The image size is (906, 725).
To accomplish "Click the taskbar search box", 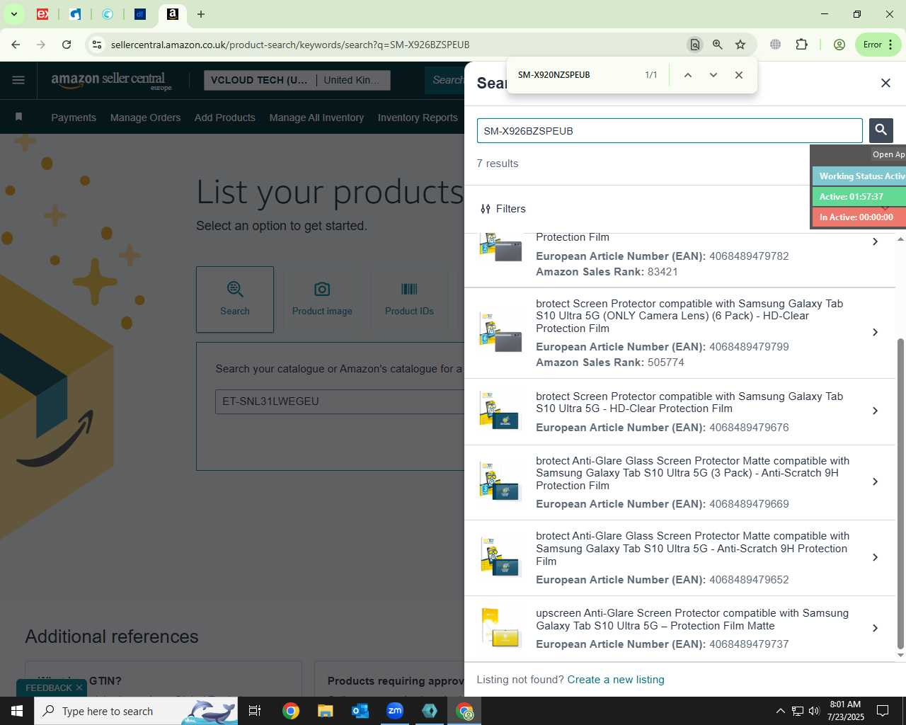I will [x=136, y=711].
